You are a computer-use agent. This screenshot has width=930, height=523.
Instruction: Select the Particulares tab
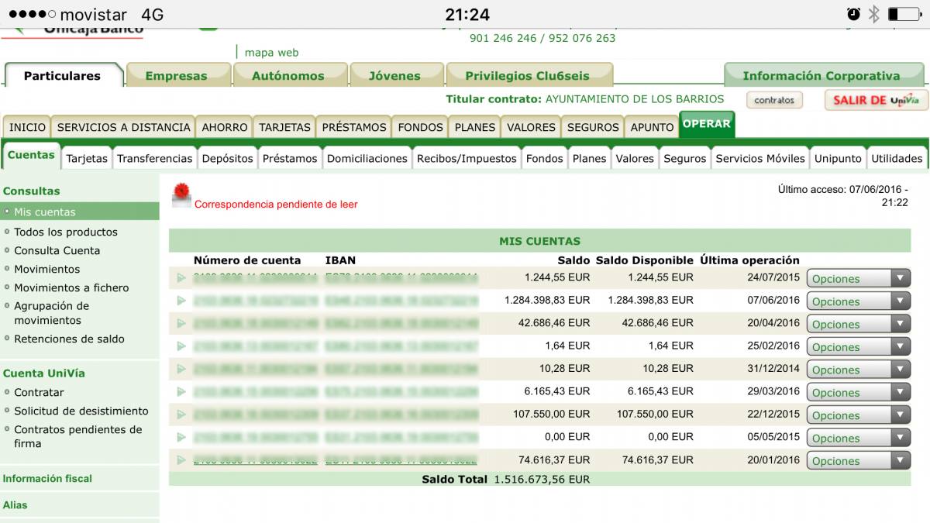pos(62,75)
